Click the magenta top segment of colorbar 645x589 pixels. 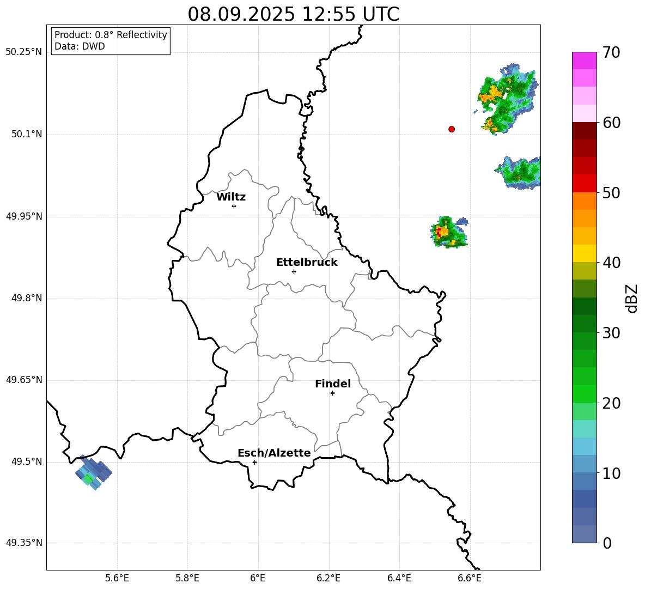[x=584, y=60]
